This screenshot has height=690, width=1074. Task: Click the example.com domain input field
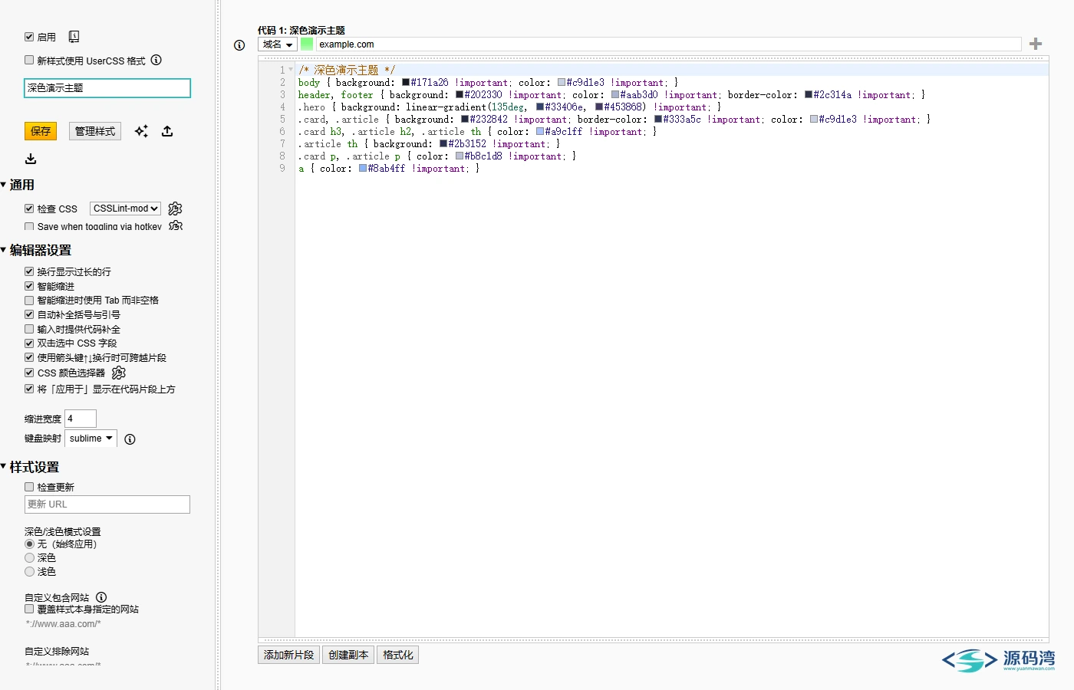pyautogui.click(x=668, y=44)
